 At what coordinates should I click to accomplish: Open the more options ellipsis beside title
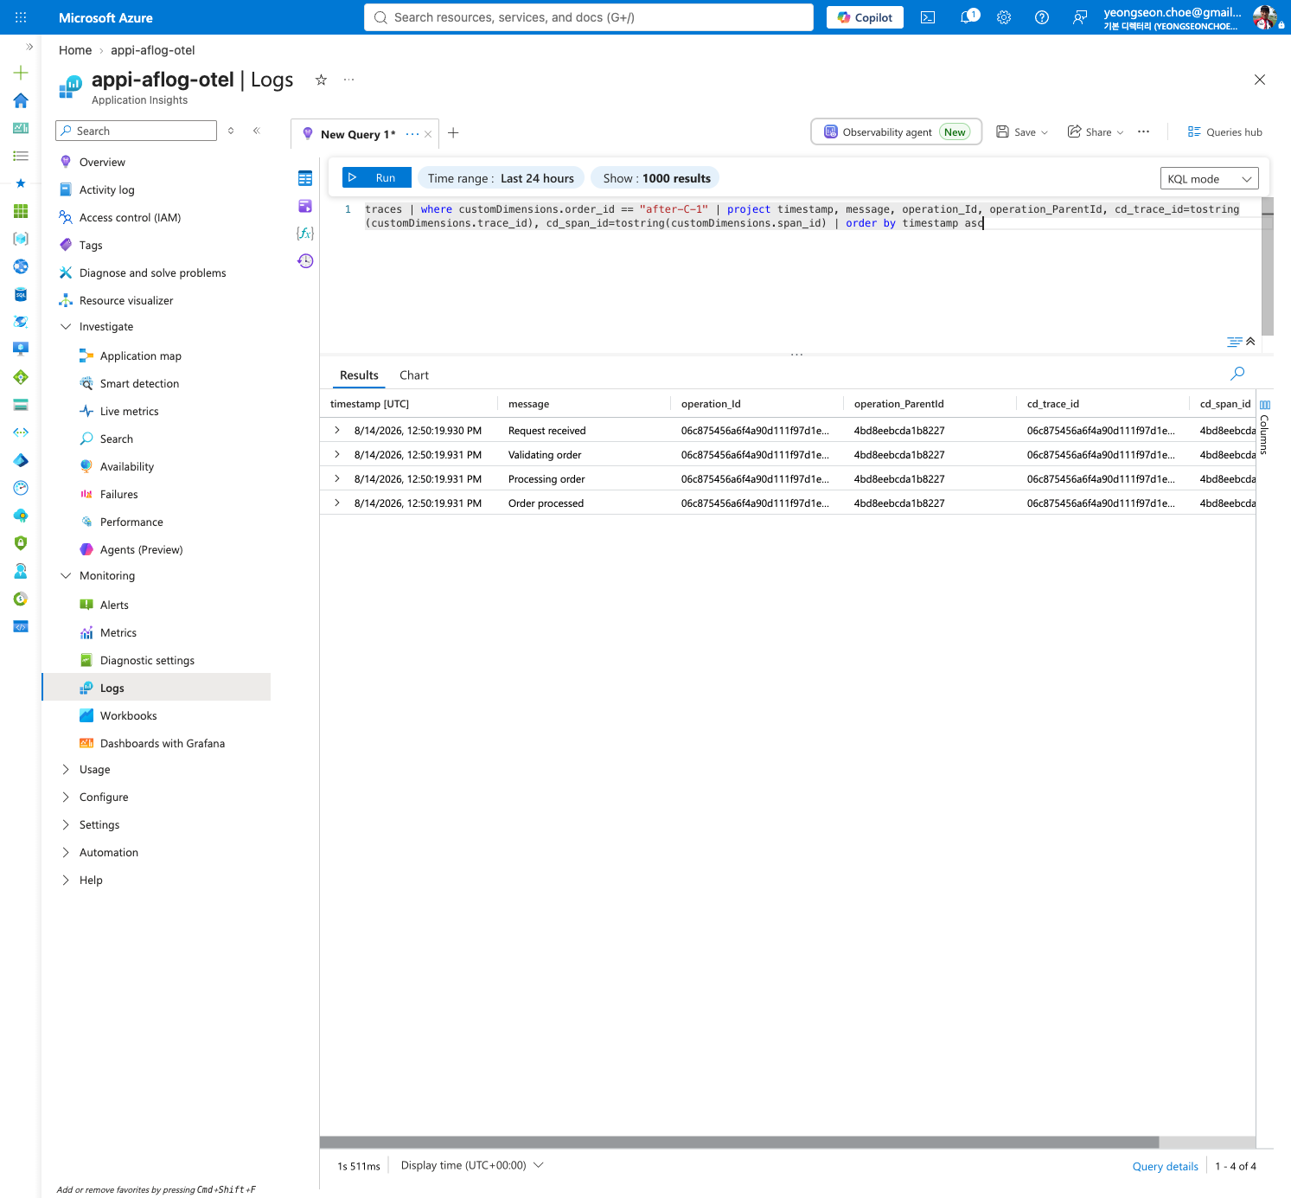pos(348,80)
